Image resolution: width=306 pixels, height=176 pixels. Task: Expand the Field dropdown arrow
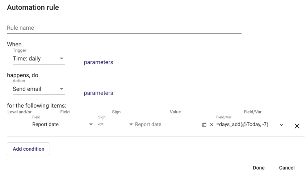coord(91,124)
